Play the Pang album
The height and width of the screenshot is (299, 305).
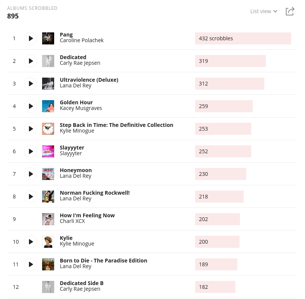(x=30, y=38)
